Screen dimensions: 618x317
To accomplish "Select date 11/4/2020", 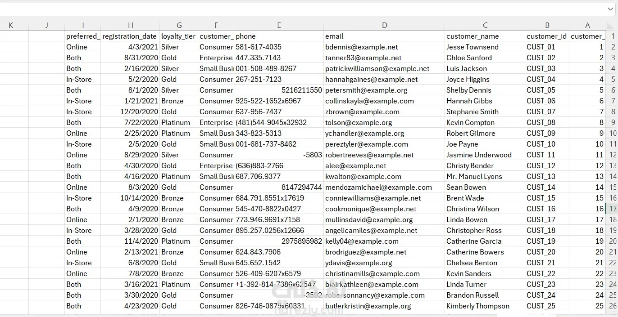I will [131, 241].
